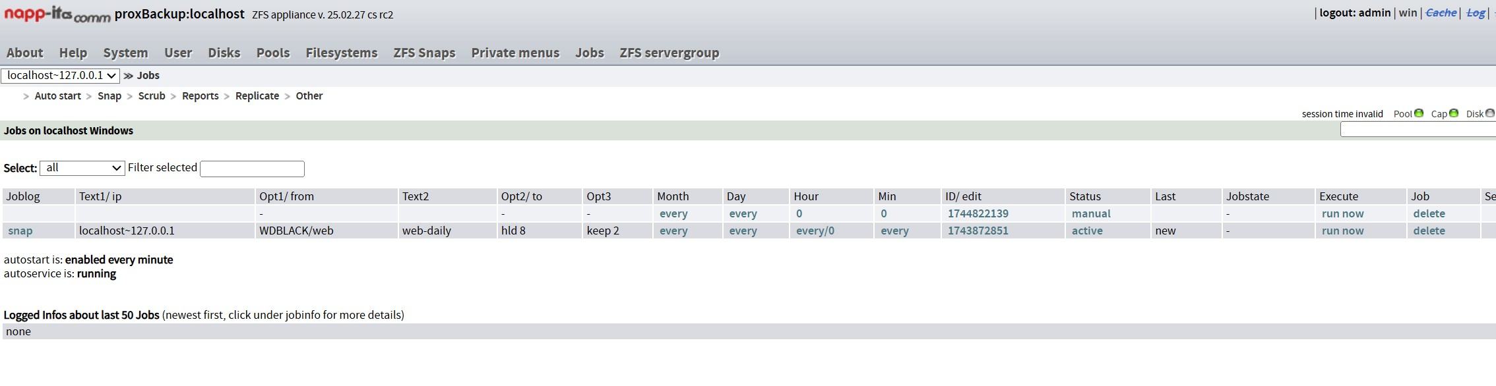This screenshot has width=1496, height=386.
Task: Run now the manual job 1744822139
Action: click(x=1342, y=214)
